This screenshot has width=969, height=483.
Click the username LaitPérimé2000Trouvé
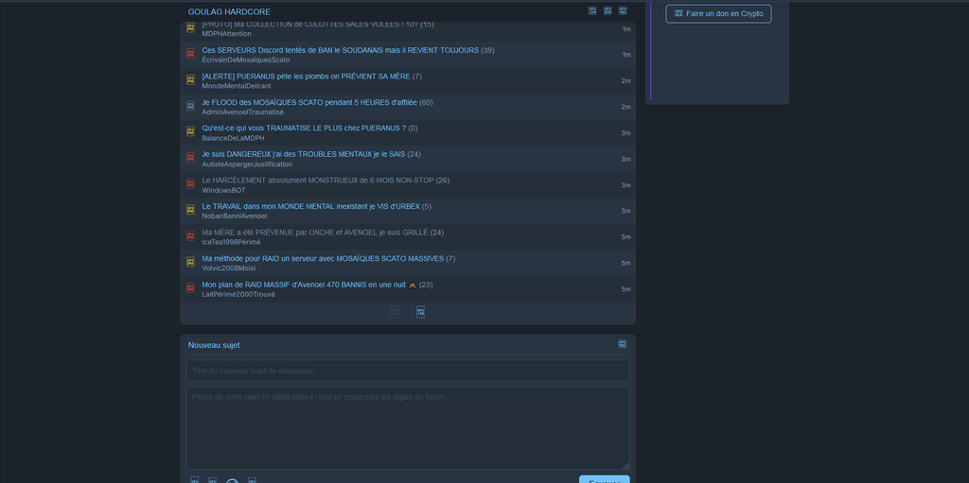238,294
